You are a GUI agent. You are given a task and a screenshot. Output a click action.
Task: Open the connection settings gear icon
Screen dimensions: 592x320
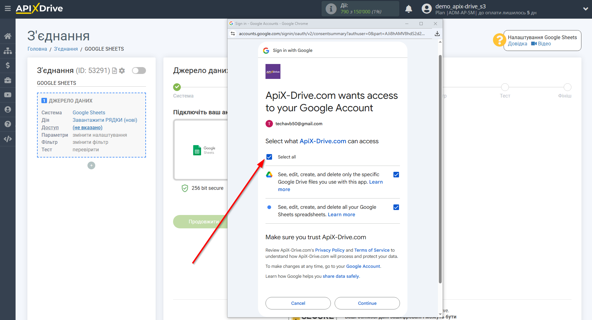pyautogui.click(x=122, y=71)
